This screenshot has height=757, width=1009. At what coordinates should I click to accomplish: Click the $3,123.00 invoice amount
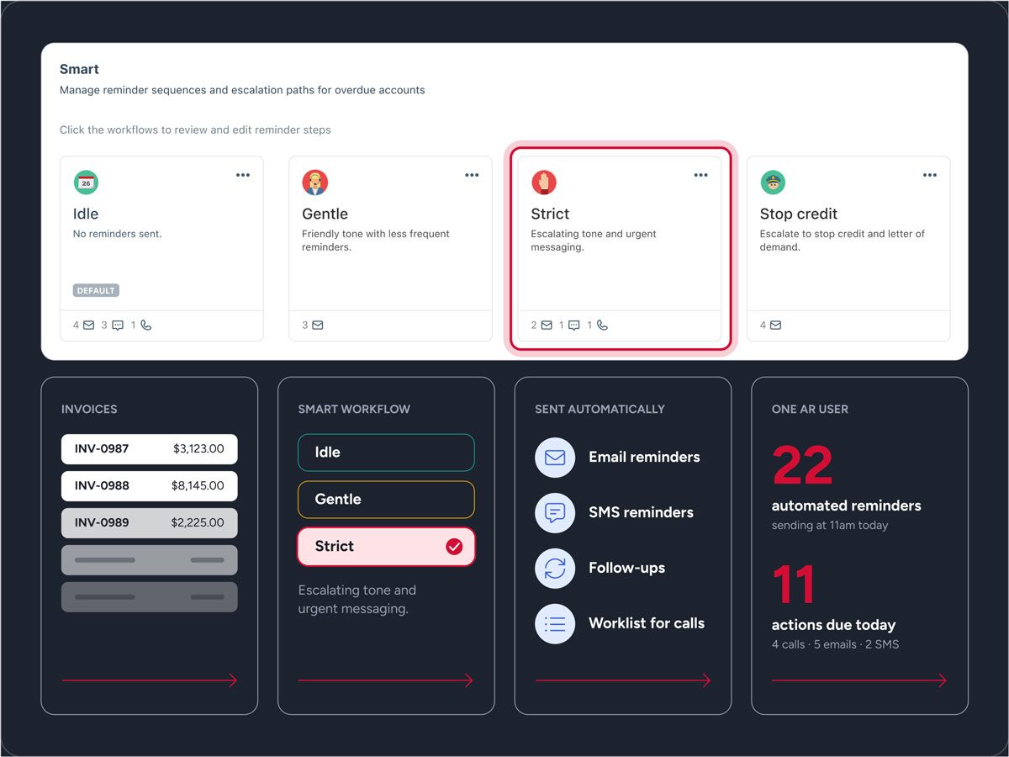coord(198,448)
